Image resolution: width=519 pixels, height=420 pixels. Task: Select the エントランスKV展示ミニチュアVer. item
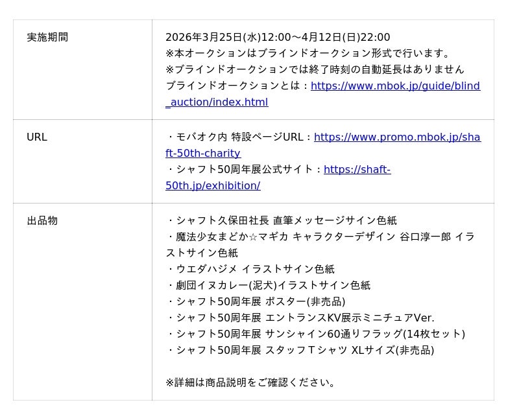(x=300, y=318)
